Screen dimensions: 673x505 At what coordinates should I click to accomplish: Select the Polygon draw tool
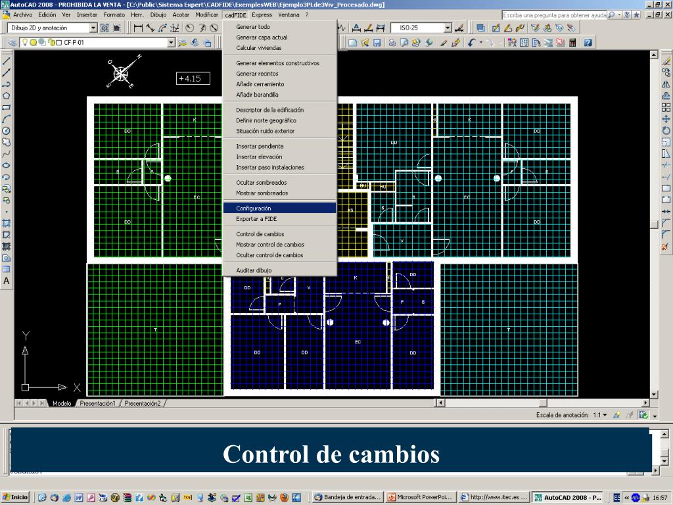click(6, 96)
